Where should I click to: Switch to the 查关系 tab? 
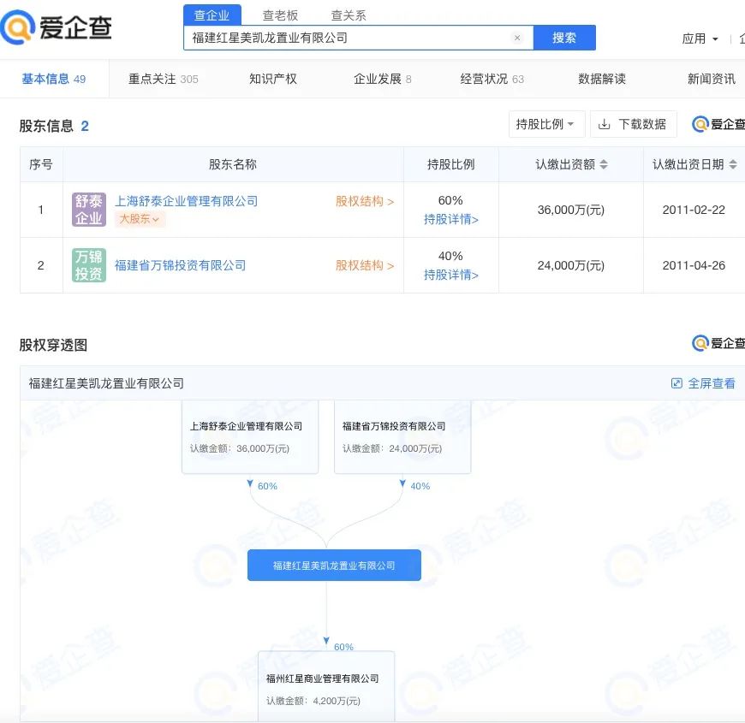(349, 15)
